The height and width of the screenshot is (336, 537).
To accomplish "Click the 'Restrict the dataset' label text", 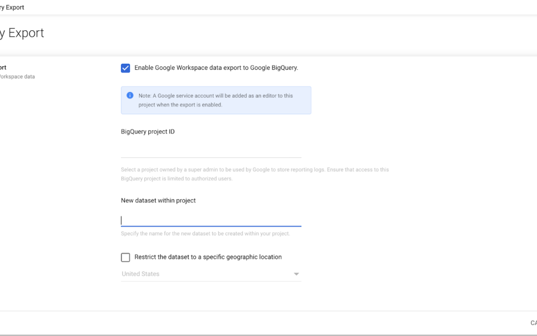I will coord(208,257).
